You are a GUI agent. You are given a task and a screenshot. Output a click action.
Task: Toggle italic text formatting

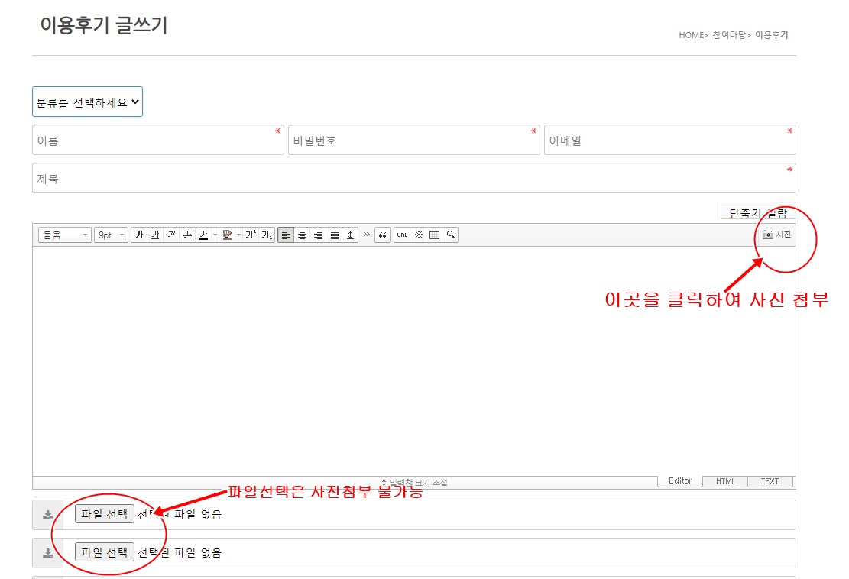(x=172, y=235)
